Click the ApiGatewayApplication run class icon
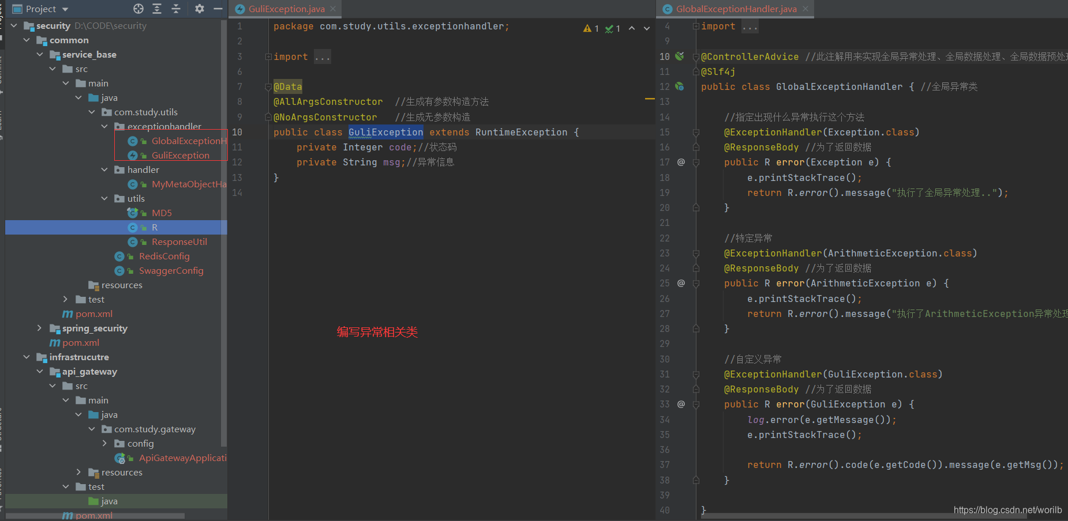The height and width of the screenshot is (521, 1068). 119,458
